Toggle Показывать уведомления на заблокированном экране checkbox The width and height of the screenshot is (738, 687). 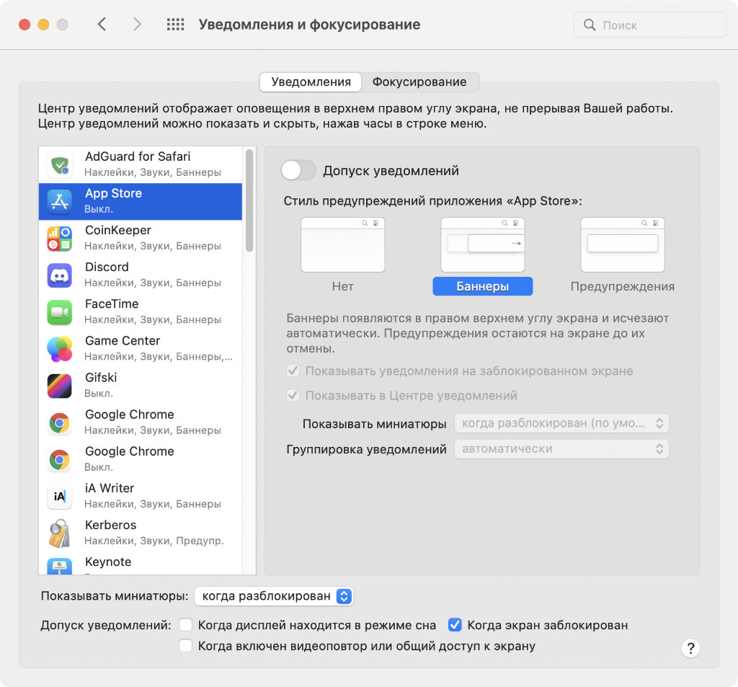[x=293, y=371]
